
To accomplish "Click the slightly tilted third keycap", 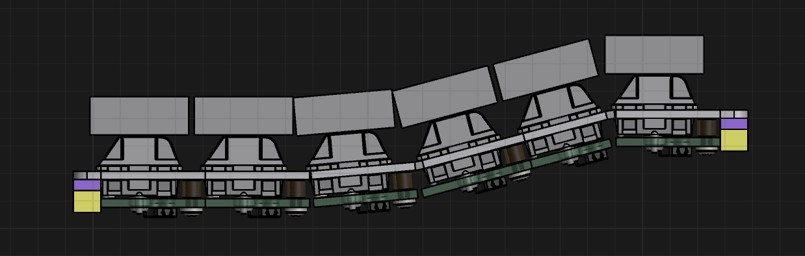I will pyautogui.click(x=345, y=112).
